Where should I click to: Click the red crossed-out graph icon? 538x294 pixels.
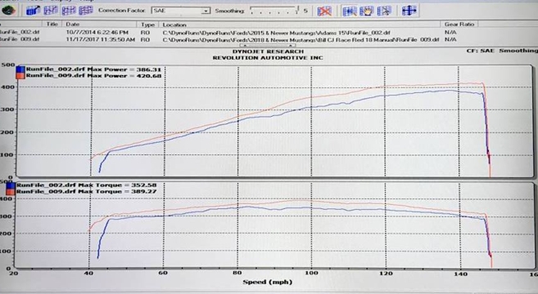(324, 11)
